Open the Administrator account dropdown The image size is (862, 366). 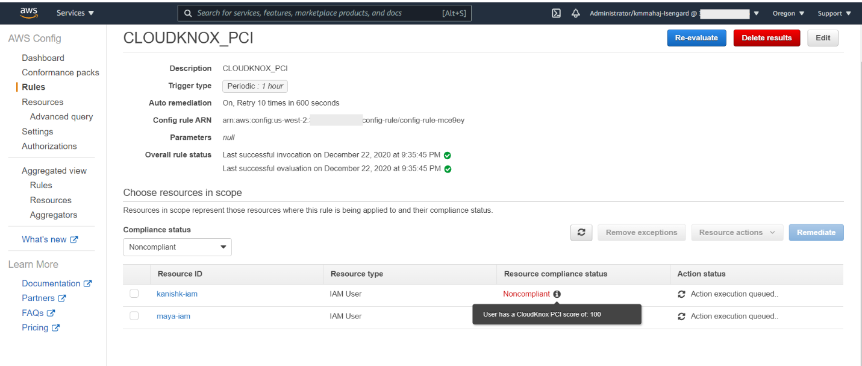tap(673, 13)
